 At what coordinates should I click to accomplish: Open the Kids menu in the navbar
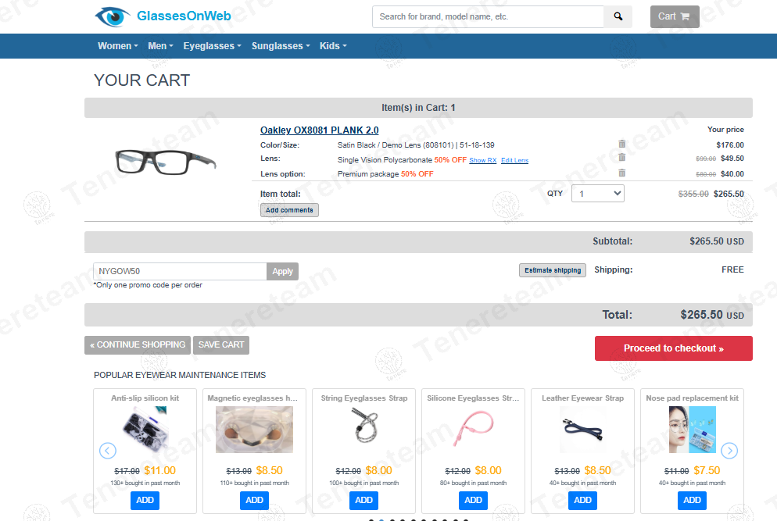pos(332,46)
